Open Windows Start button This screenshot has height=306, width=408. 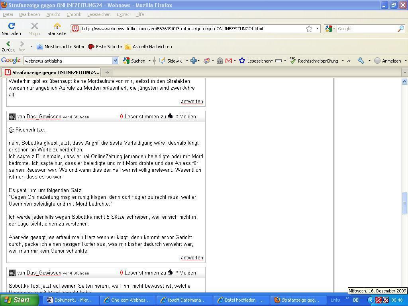pos(19,300)
